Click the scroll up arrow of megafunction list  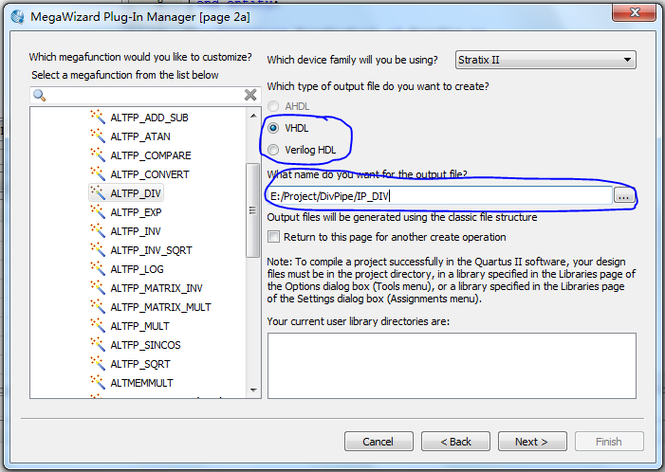(x=253, y=116)
